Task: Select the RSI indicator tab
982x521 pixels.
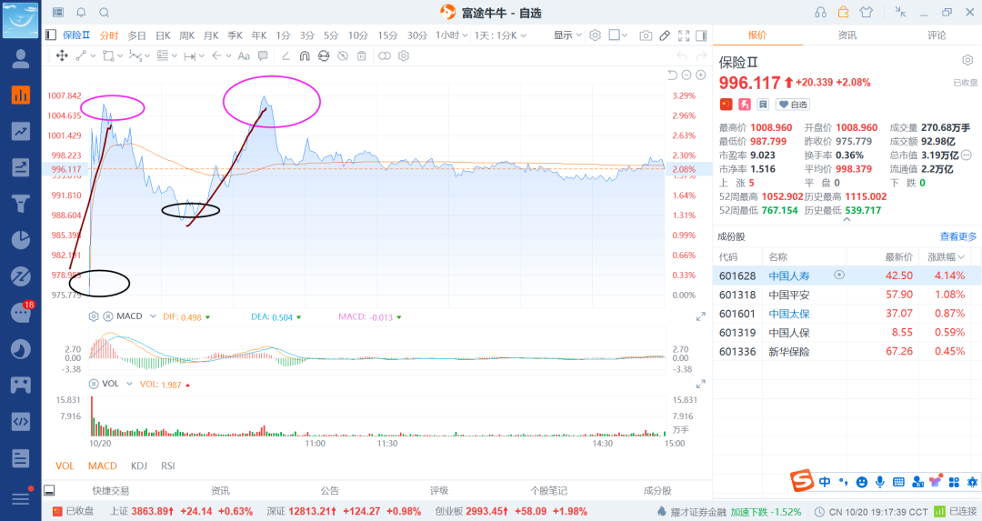Action: (x=168, y=466)
